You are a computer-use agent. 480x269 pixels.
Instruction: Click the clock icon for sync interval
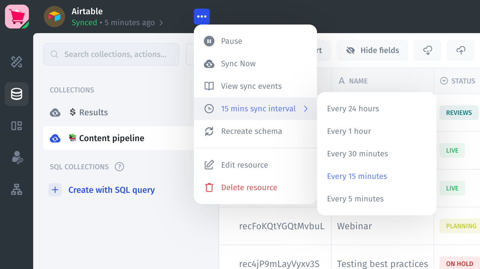point(209,109)
